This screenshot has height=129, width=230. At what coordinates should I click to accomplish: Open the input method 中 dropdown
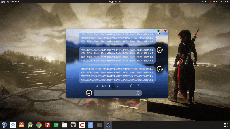point(204,2)
